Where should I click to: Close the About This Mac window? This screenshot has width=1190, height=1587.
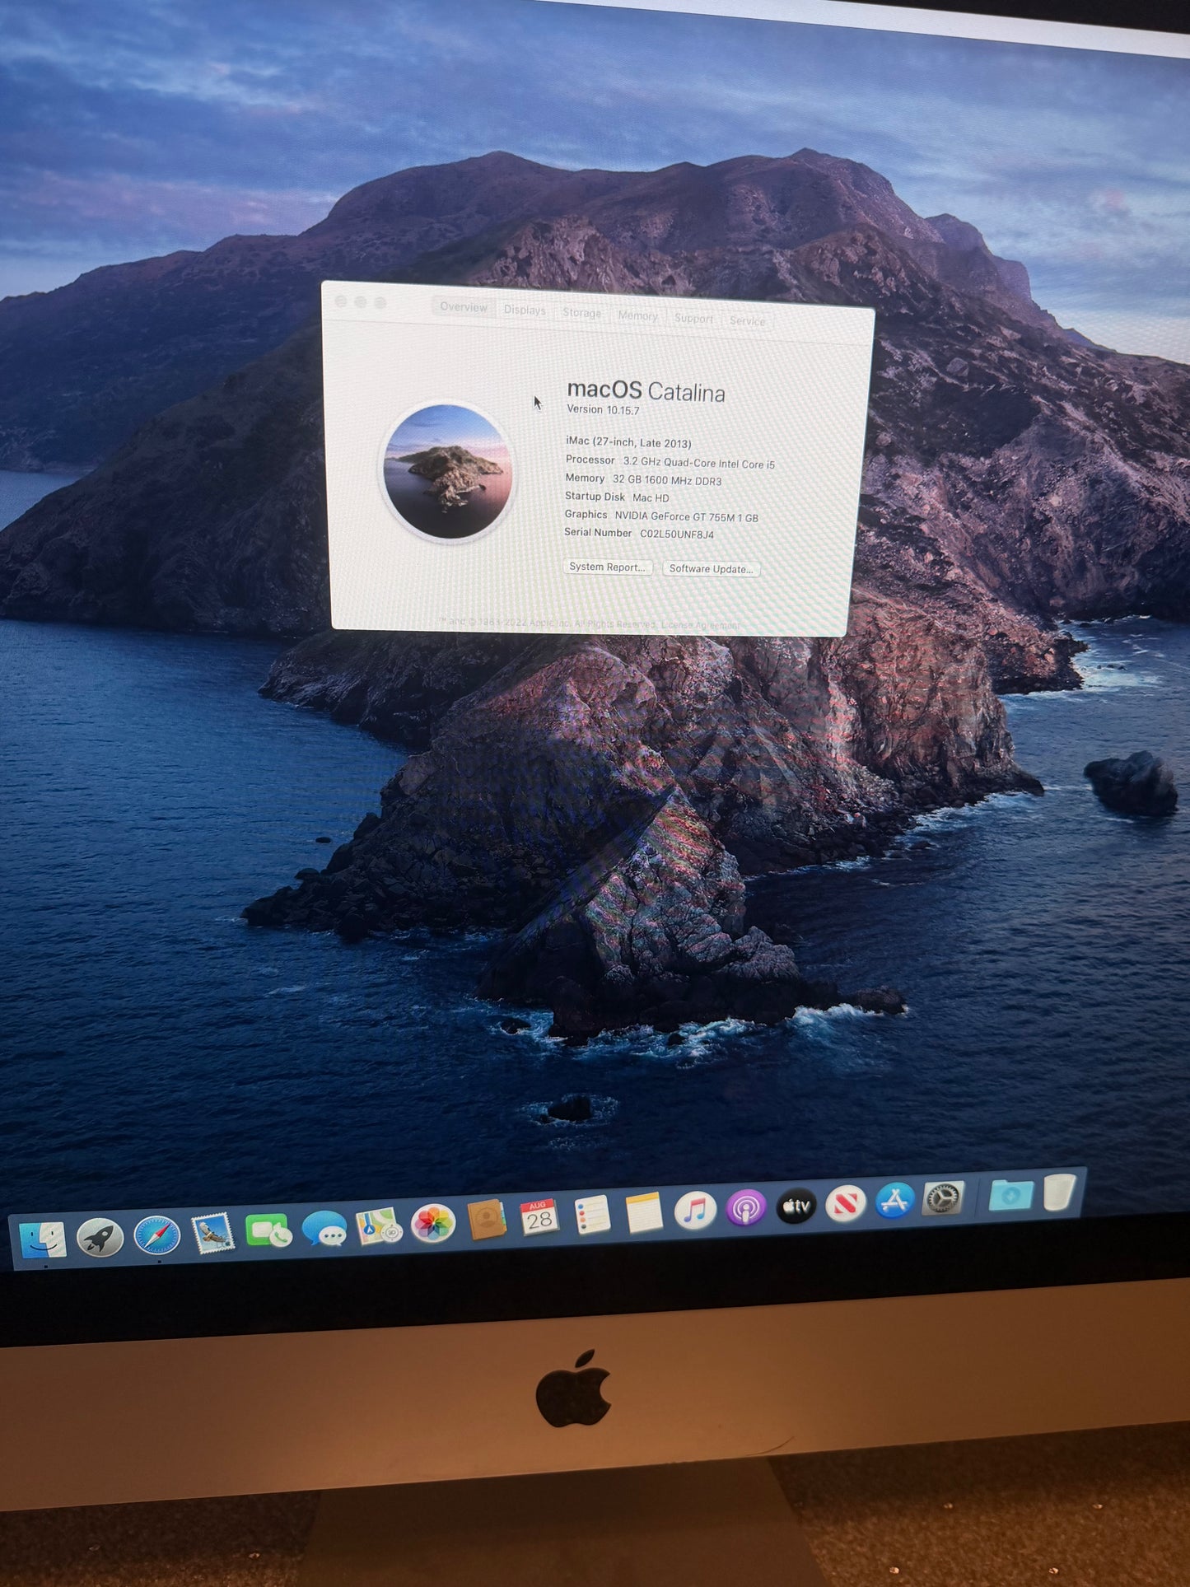pos(341,302)
